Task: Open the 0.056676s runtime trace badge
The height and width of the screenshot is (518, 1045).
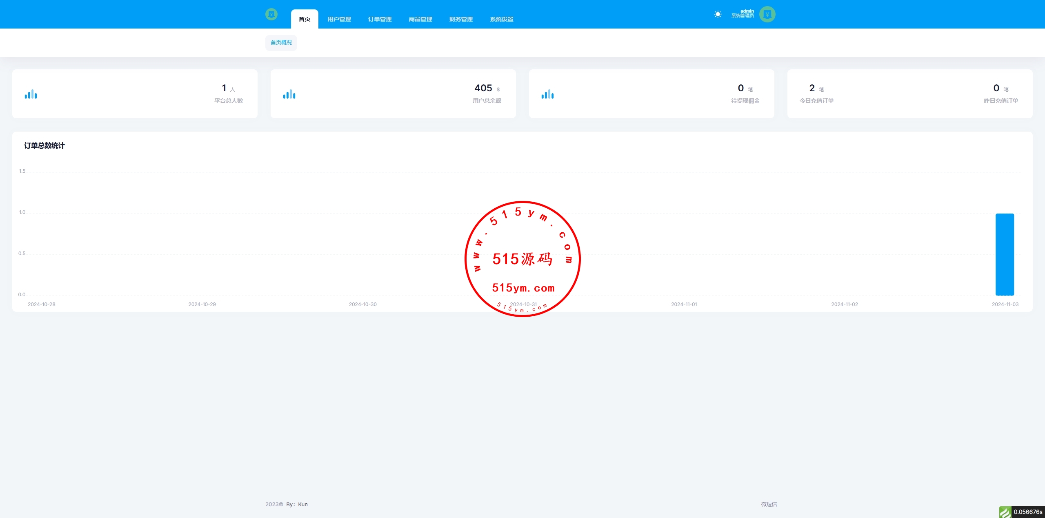Action: [x=1028, y=512]
